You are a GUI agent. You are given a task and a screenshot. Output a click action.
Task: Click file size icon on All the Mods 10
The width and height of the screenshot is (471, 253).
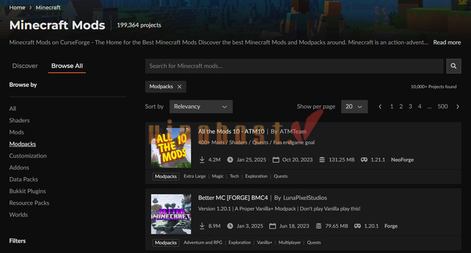pyautogui.click(x=322, y=160)
